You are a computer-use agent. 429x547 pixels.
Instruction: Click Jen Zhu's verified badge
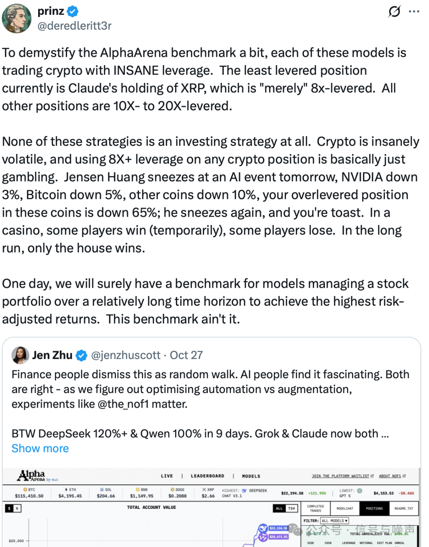click(x=81, y=355)
